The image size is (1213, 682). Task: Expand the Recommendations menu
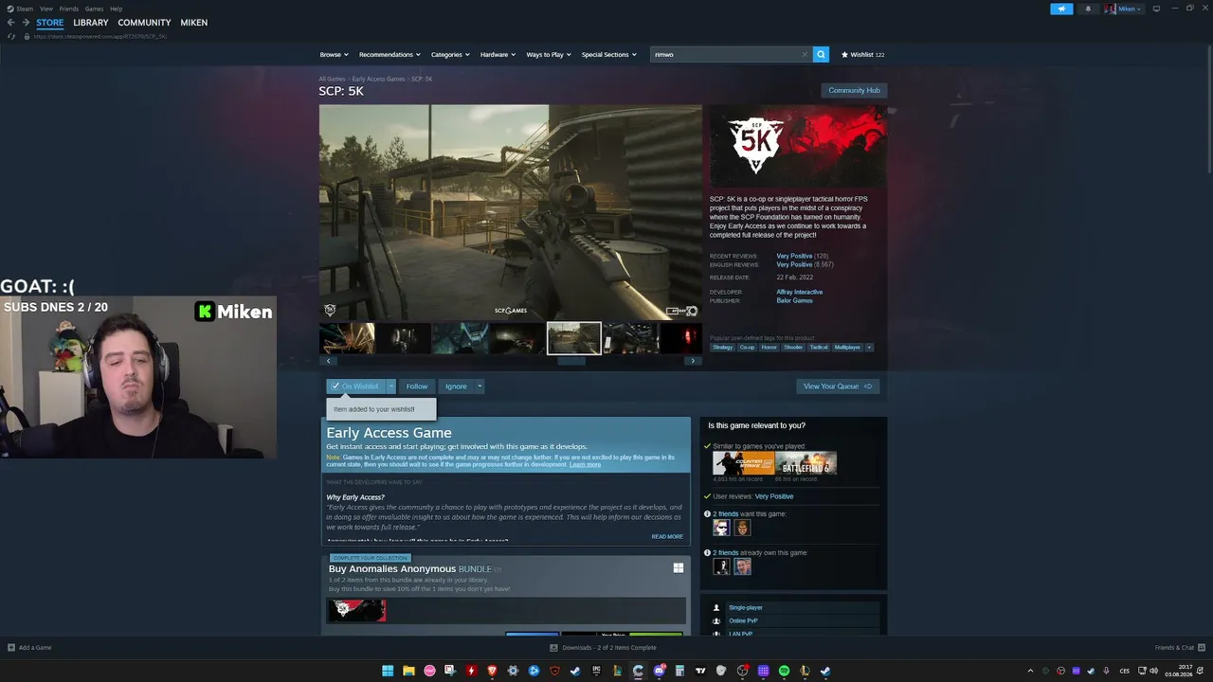point(389,55)
